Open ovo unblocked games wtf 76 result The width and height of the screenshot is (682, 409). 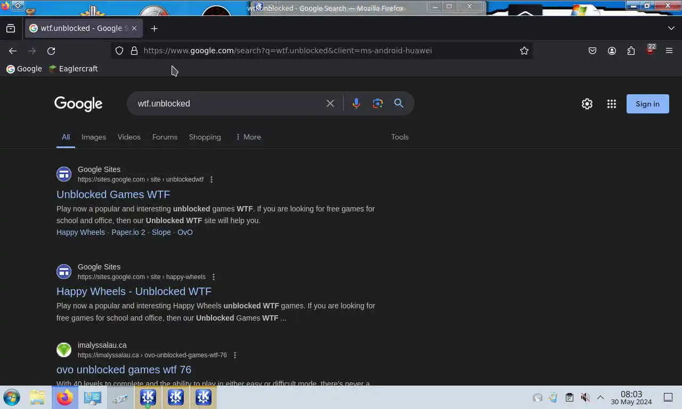(124, 370)
